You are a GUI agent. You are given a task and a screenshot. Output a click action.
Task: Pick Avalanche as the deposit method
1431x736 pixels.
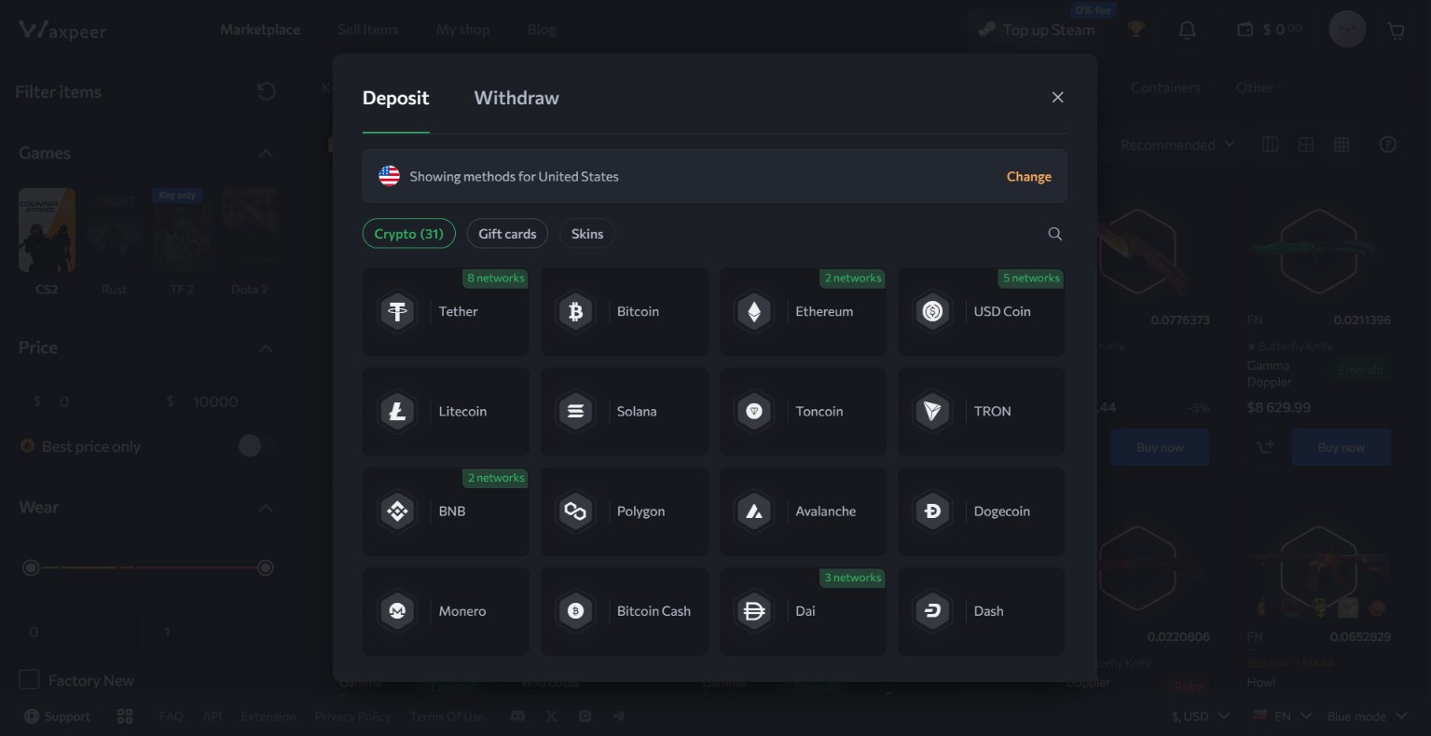[x=803, y=511]
